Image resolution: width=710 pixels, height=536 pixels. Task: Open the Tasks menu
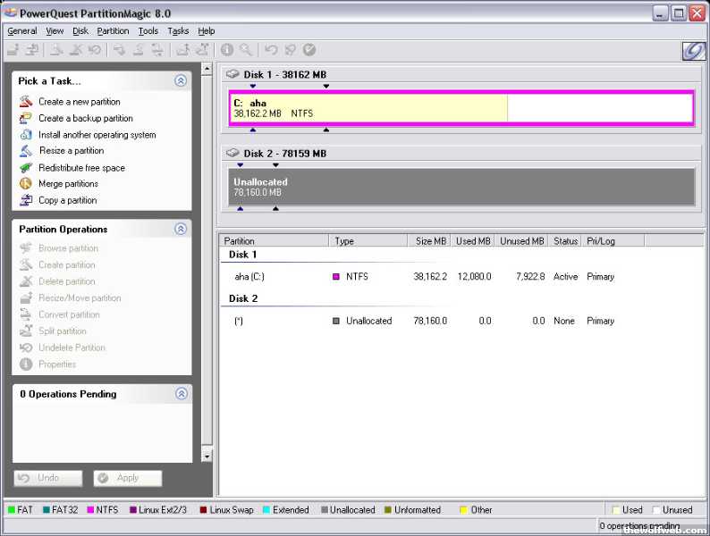(x=178, y=30)
